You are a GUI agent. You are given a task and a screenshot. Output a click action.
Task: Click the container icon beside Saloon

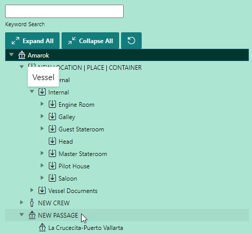point(52,178)
